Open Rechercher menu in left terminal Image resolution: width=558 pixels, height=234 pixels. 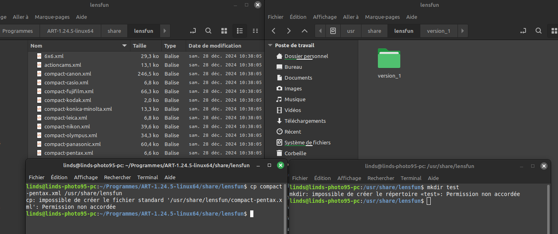117,177
